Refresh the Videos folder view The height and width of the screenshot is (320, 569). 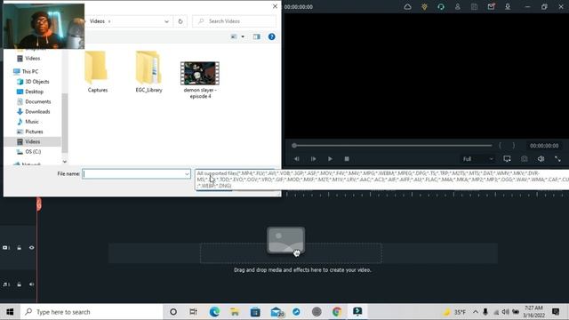(x=180, y=21)
